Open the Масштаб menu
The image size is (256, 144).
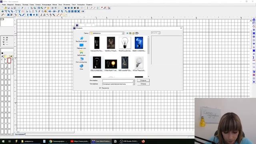point(10,5)
